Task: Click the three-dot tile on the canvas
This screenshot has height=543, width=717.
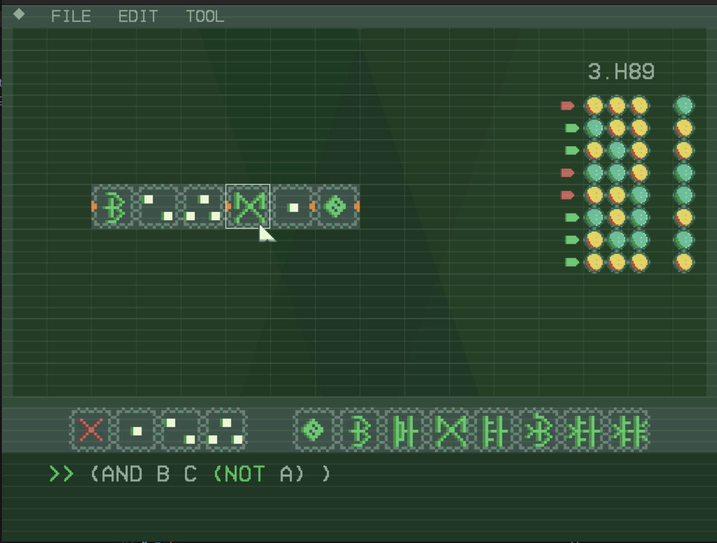Action: 203,206
